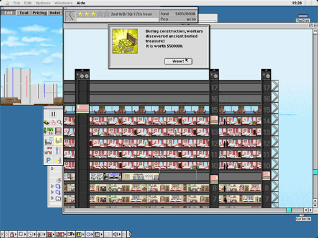Select the magnifying glass tool
The height and width of the screenshot is (238, 318).
(60, 122)
